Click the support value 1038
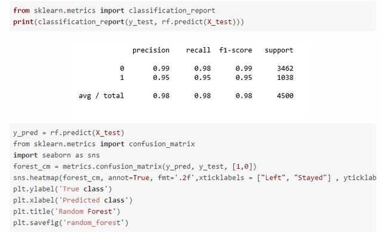Screen dimensions: 382x232 (285, 78)
